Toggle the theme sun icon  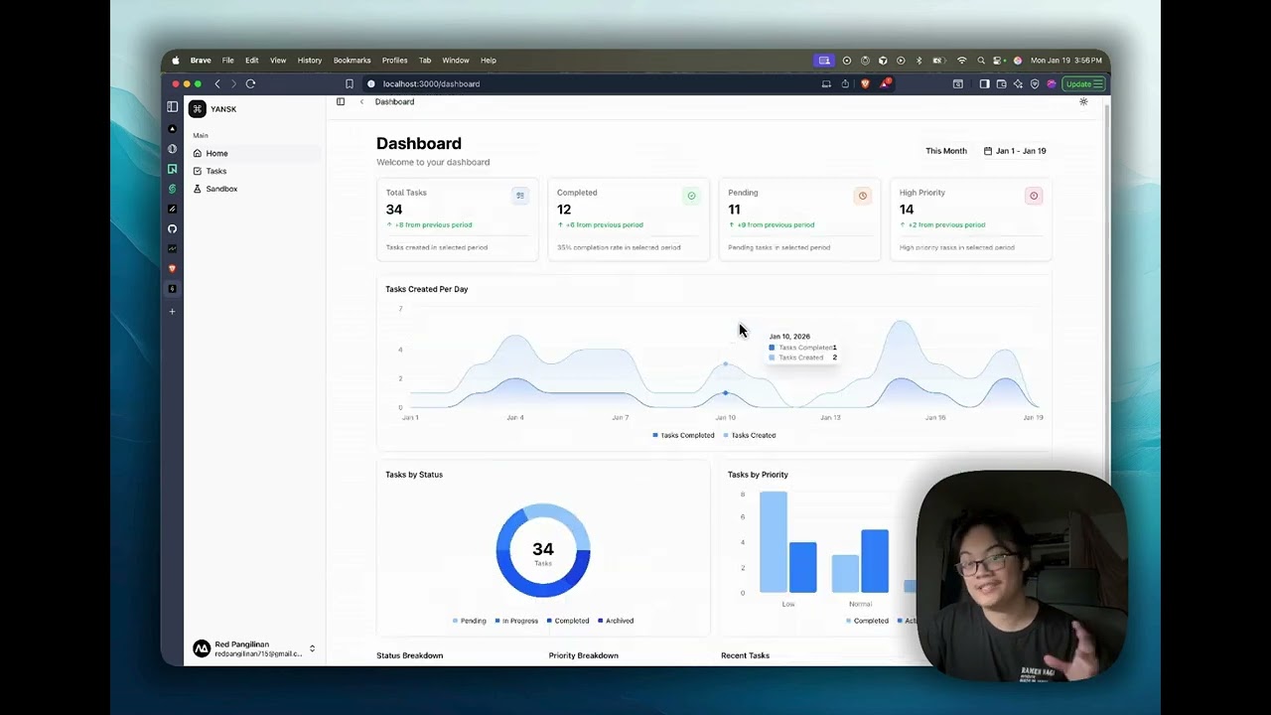coord(1083,101)
